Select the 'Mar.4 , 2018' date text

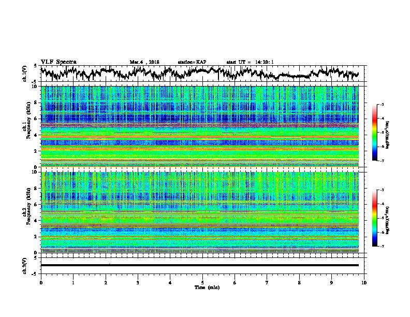[x=144, y=62]
